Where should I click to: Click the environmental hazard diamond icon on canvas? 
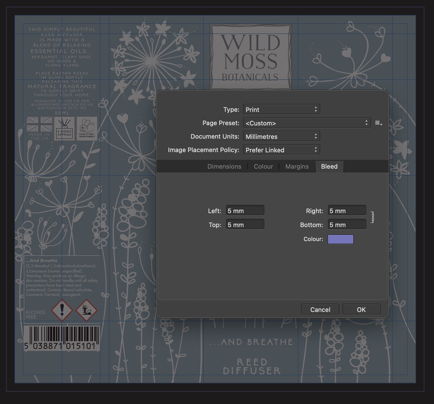tap(86, 310)
